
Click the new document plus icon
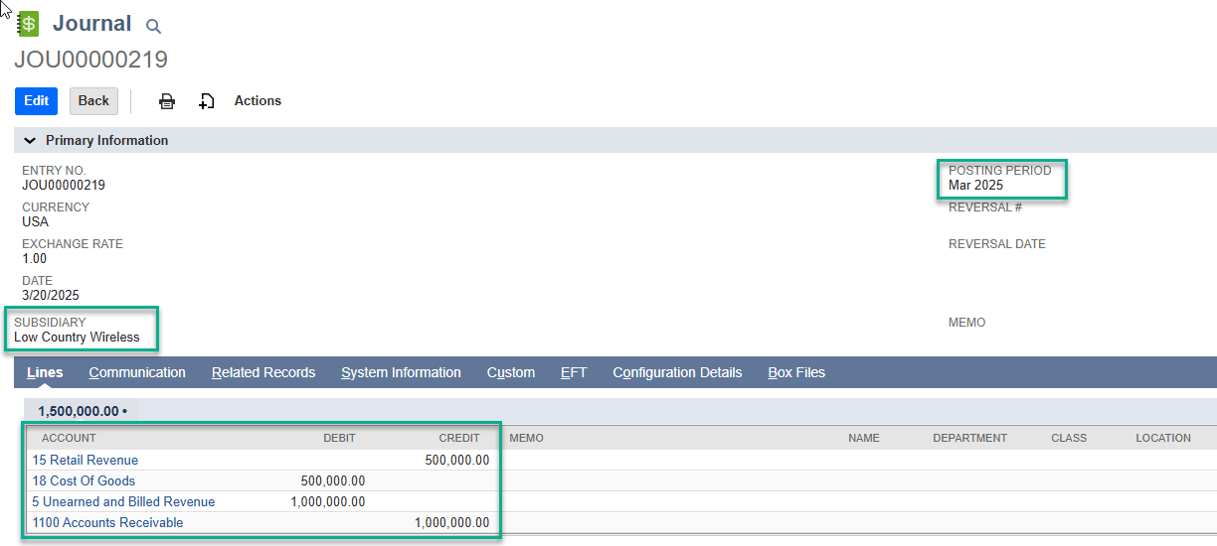pyautogui.click(x=206, y=101)
